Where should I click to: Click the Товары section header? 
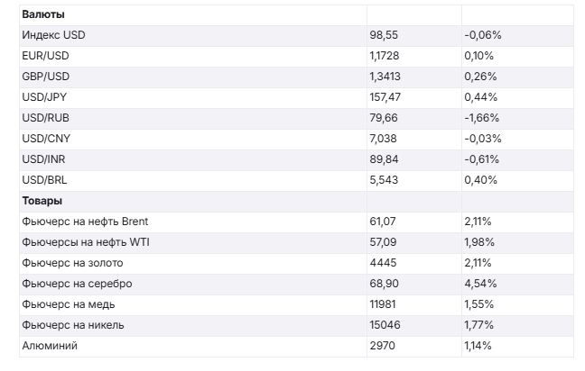(x=42, y=201)
